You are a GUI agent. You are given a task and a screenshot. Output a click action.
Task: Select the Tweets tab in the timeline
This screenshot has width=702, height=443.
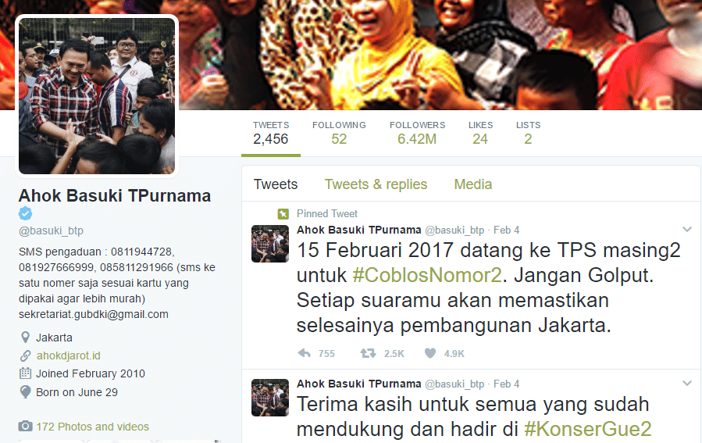[276, 184]
